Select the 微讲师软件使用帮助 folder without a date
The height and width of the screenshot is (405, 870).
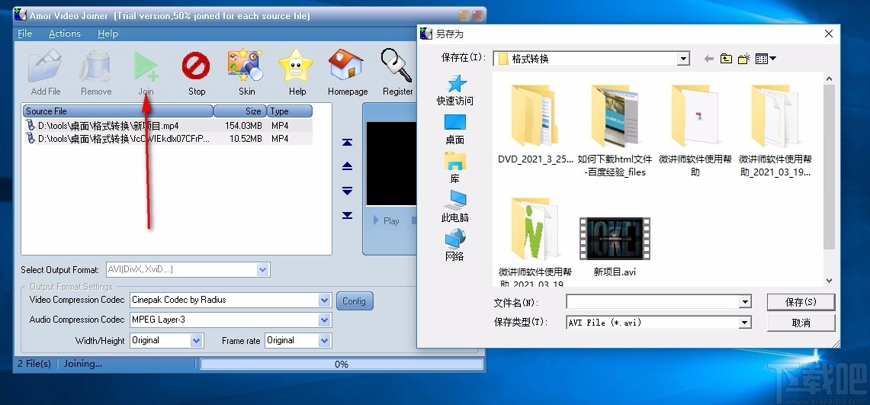coord(695,131)
